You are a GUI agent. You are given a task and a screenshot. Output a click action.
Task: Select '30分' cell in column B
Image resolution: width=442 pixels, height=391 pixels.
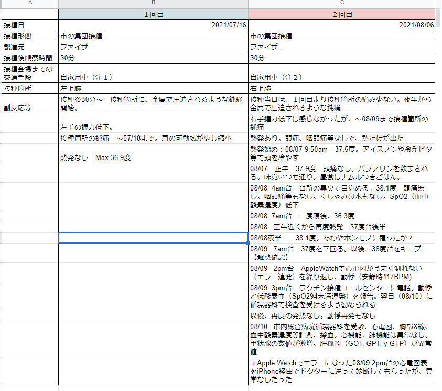153,58
